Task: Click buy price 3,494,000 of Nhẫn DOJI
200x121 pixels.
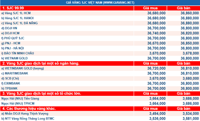Action: (x=157, y=114)
